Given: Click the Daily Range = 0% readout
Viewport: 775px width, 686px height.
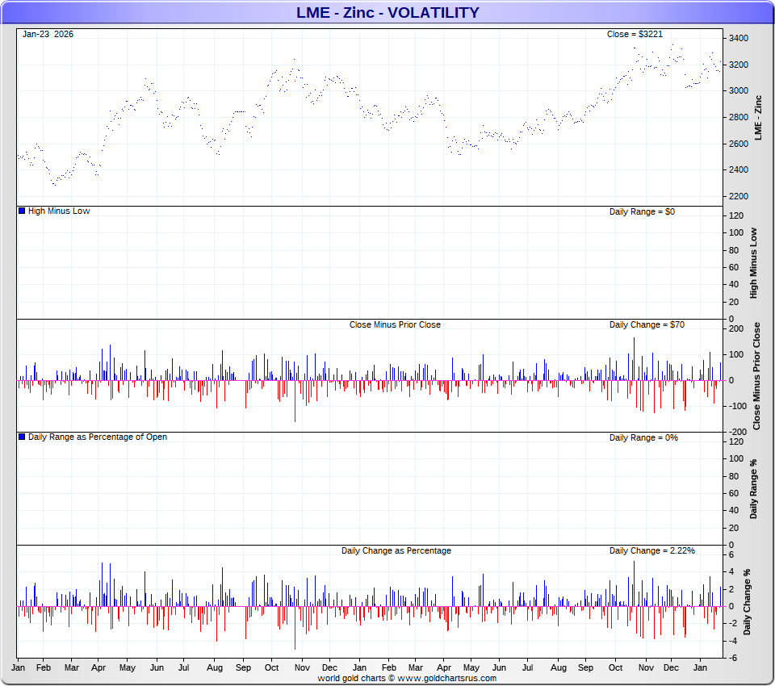Looking at the screenshot, I should (643, 437).
